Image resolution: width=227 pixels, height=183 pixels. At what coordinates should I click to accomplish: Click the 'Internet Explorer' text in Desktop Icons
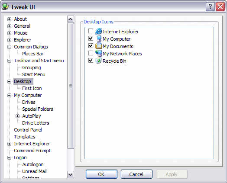(120, 32)
